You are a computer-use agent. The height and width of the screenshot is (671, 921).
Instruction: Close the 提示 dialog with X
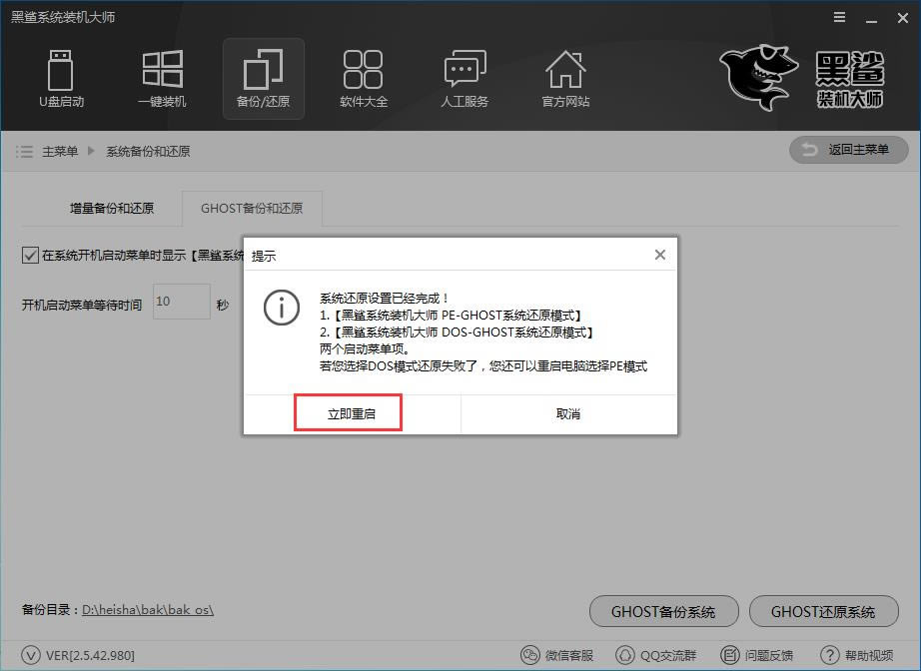660,255
